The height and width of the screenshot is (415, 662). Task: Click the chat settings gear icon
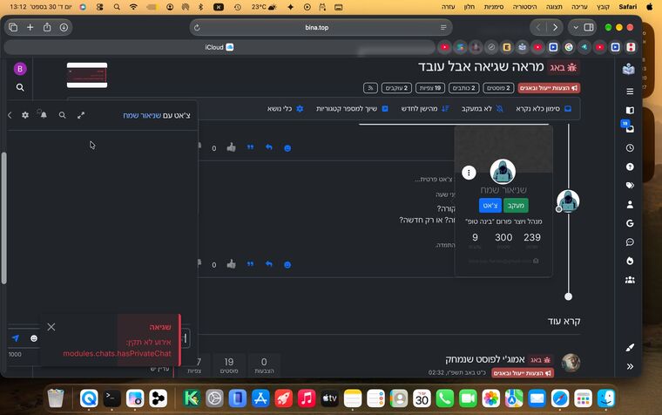coord(25,115)
